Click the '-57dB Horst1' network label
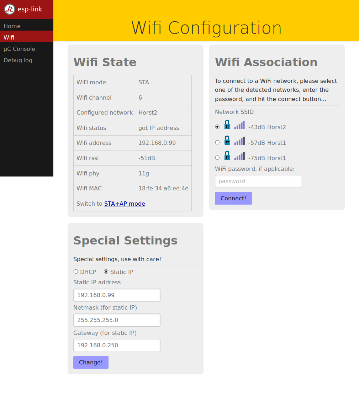Viewport: 359px width, 395px height. click(267, 143)
